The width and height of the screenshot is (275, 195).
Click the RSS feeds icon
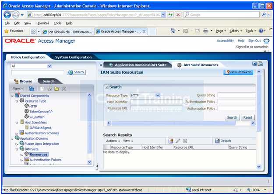click(x=185, y=31)
